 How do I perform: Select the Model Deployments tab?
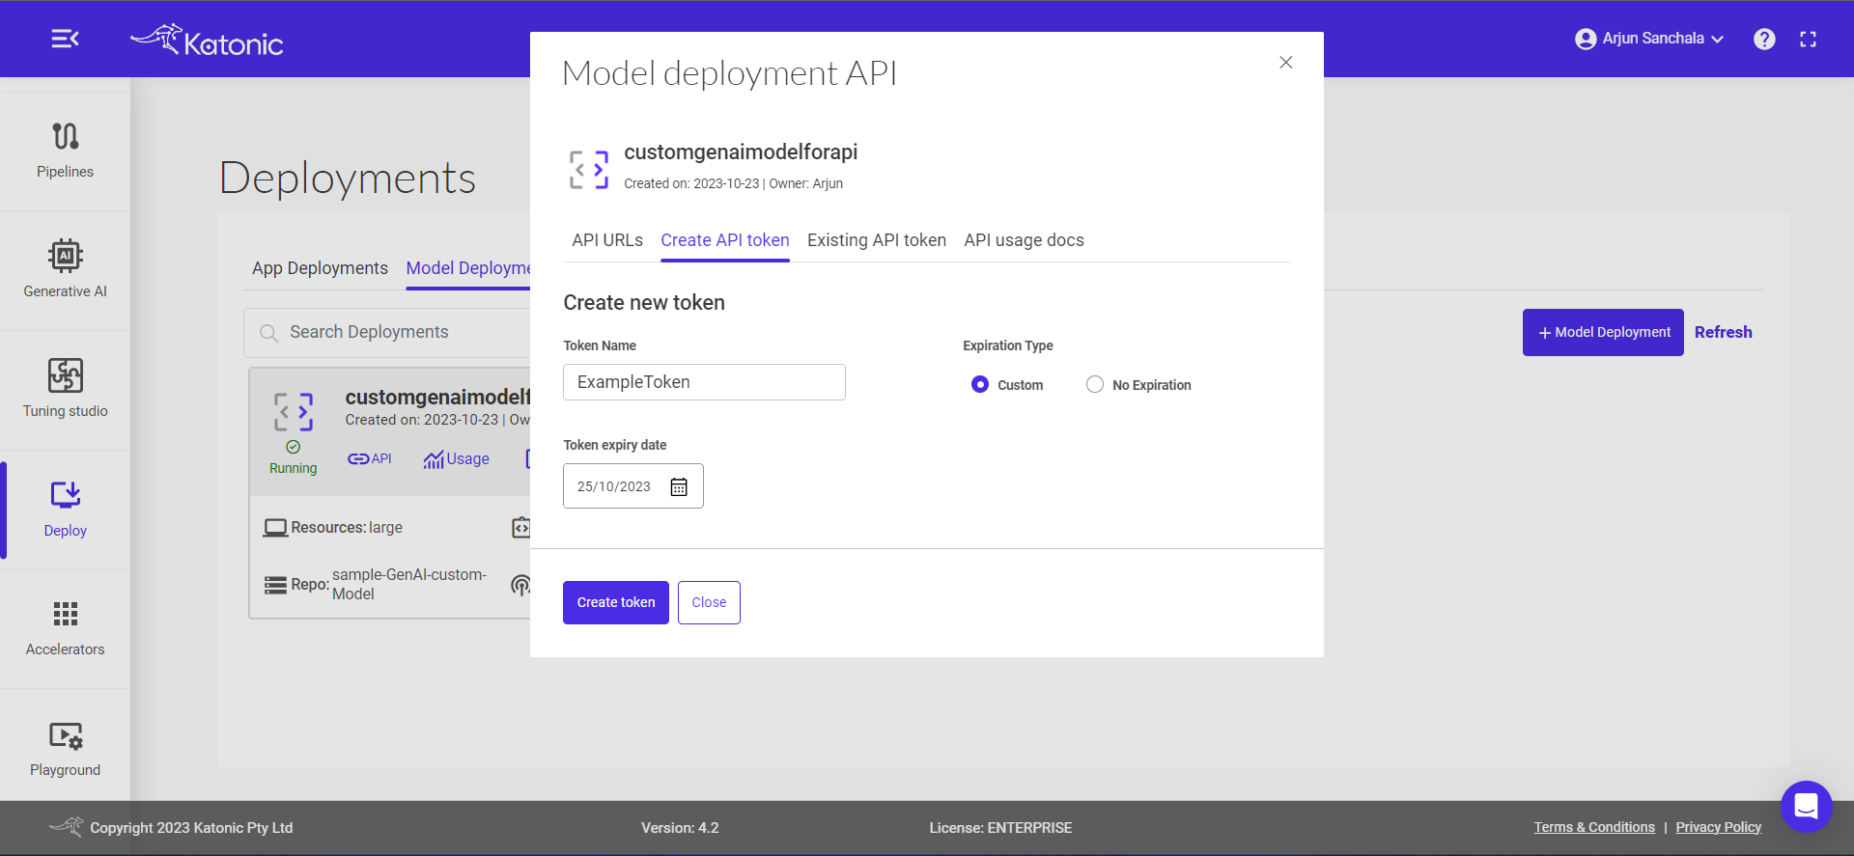(468, 268)
